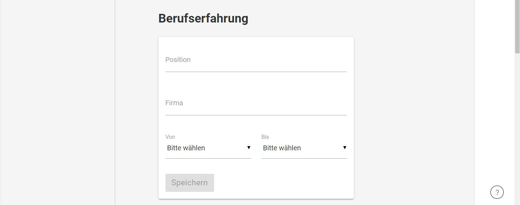Screen dimensions: 520x205
Task: Click the Firma placeholder text
Action: point(174,103)
